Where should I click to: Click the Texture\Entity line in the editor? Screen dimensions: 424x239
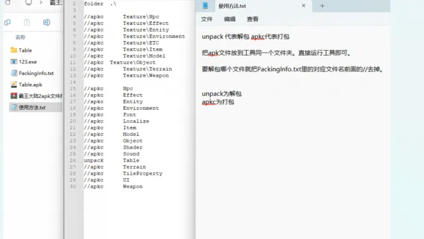point(127,30)
